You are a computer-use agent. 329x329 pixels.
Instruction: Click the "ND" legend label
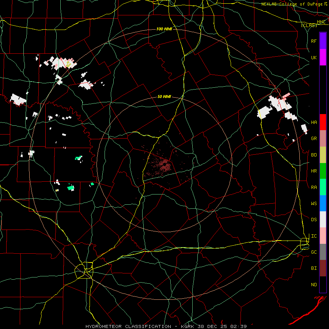314,285
